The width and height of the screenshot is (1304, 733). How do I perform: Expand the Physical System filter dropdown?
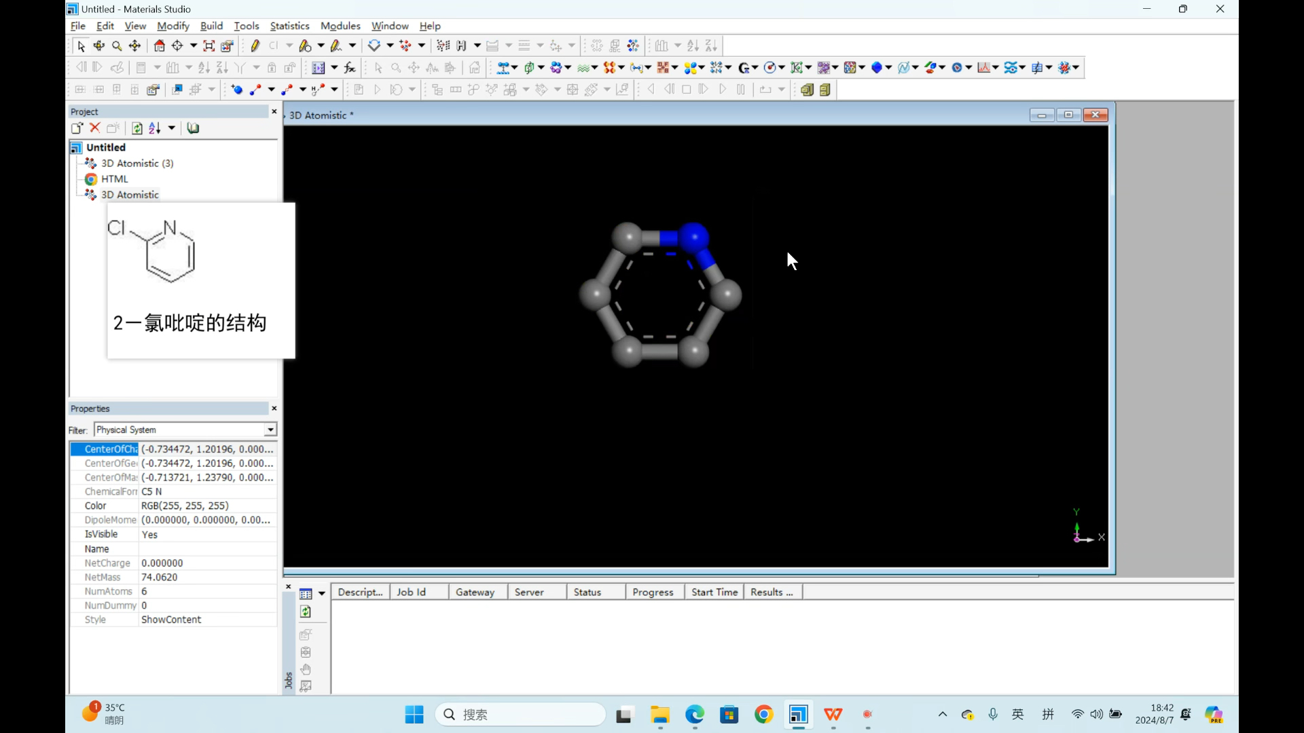pos(269,430)
